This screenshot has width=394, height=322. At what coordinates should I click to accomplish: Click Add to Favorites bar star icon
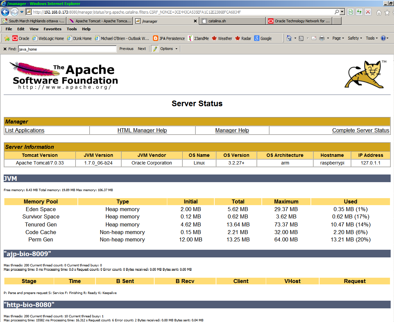(7, 38)
